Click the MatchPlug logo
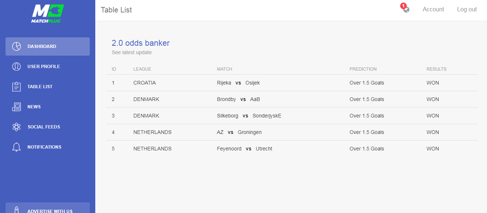Screen dimensions: 487x213 48,14
